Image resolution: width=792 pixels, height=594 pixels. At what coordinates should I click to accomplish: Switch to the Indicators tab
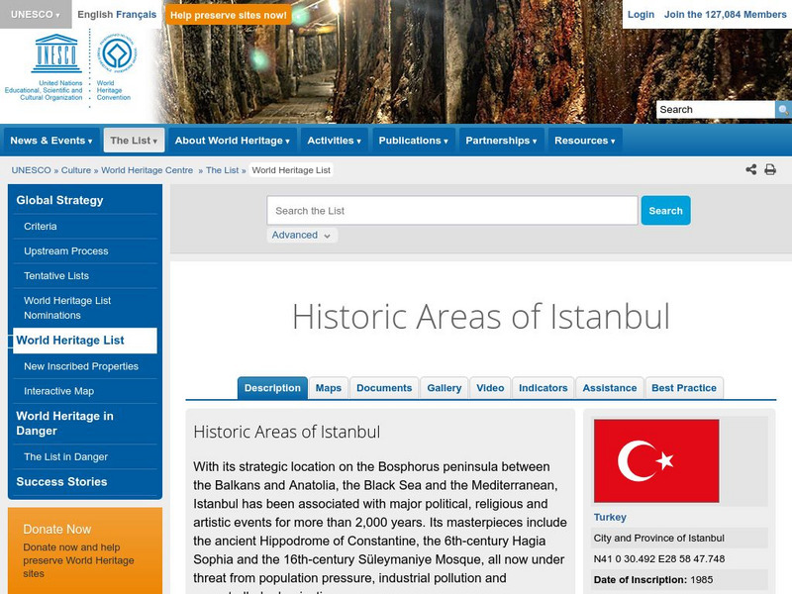point(543,388)
